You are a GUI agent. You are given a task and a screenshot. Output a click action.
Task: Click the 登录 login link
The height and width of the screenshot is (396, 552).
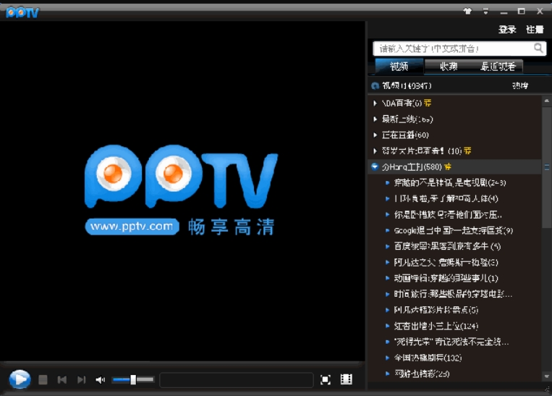(x=507, y=30)
